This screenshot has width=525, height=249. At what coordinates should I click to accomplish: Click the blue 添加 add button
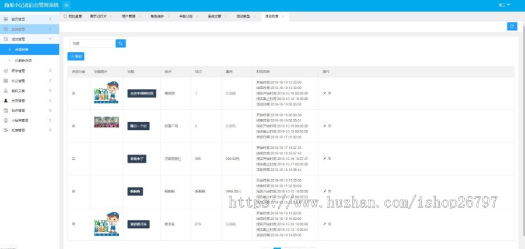coord(76,56)
